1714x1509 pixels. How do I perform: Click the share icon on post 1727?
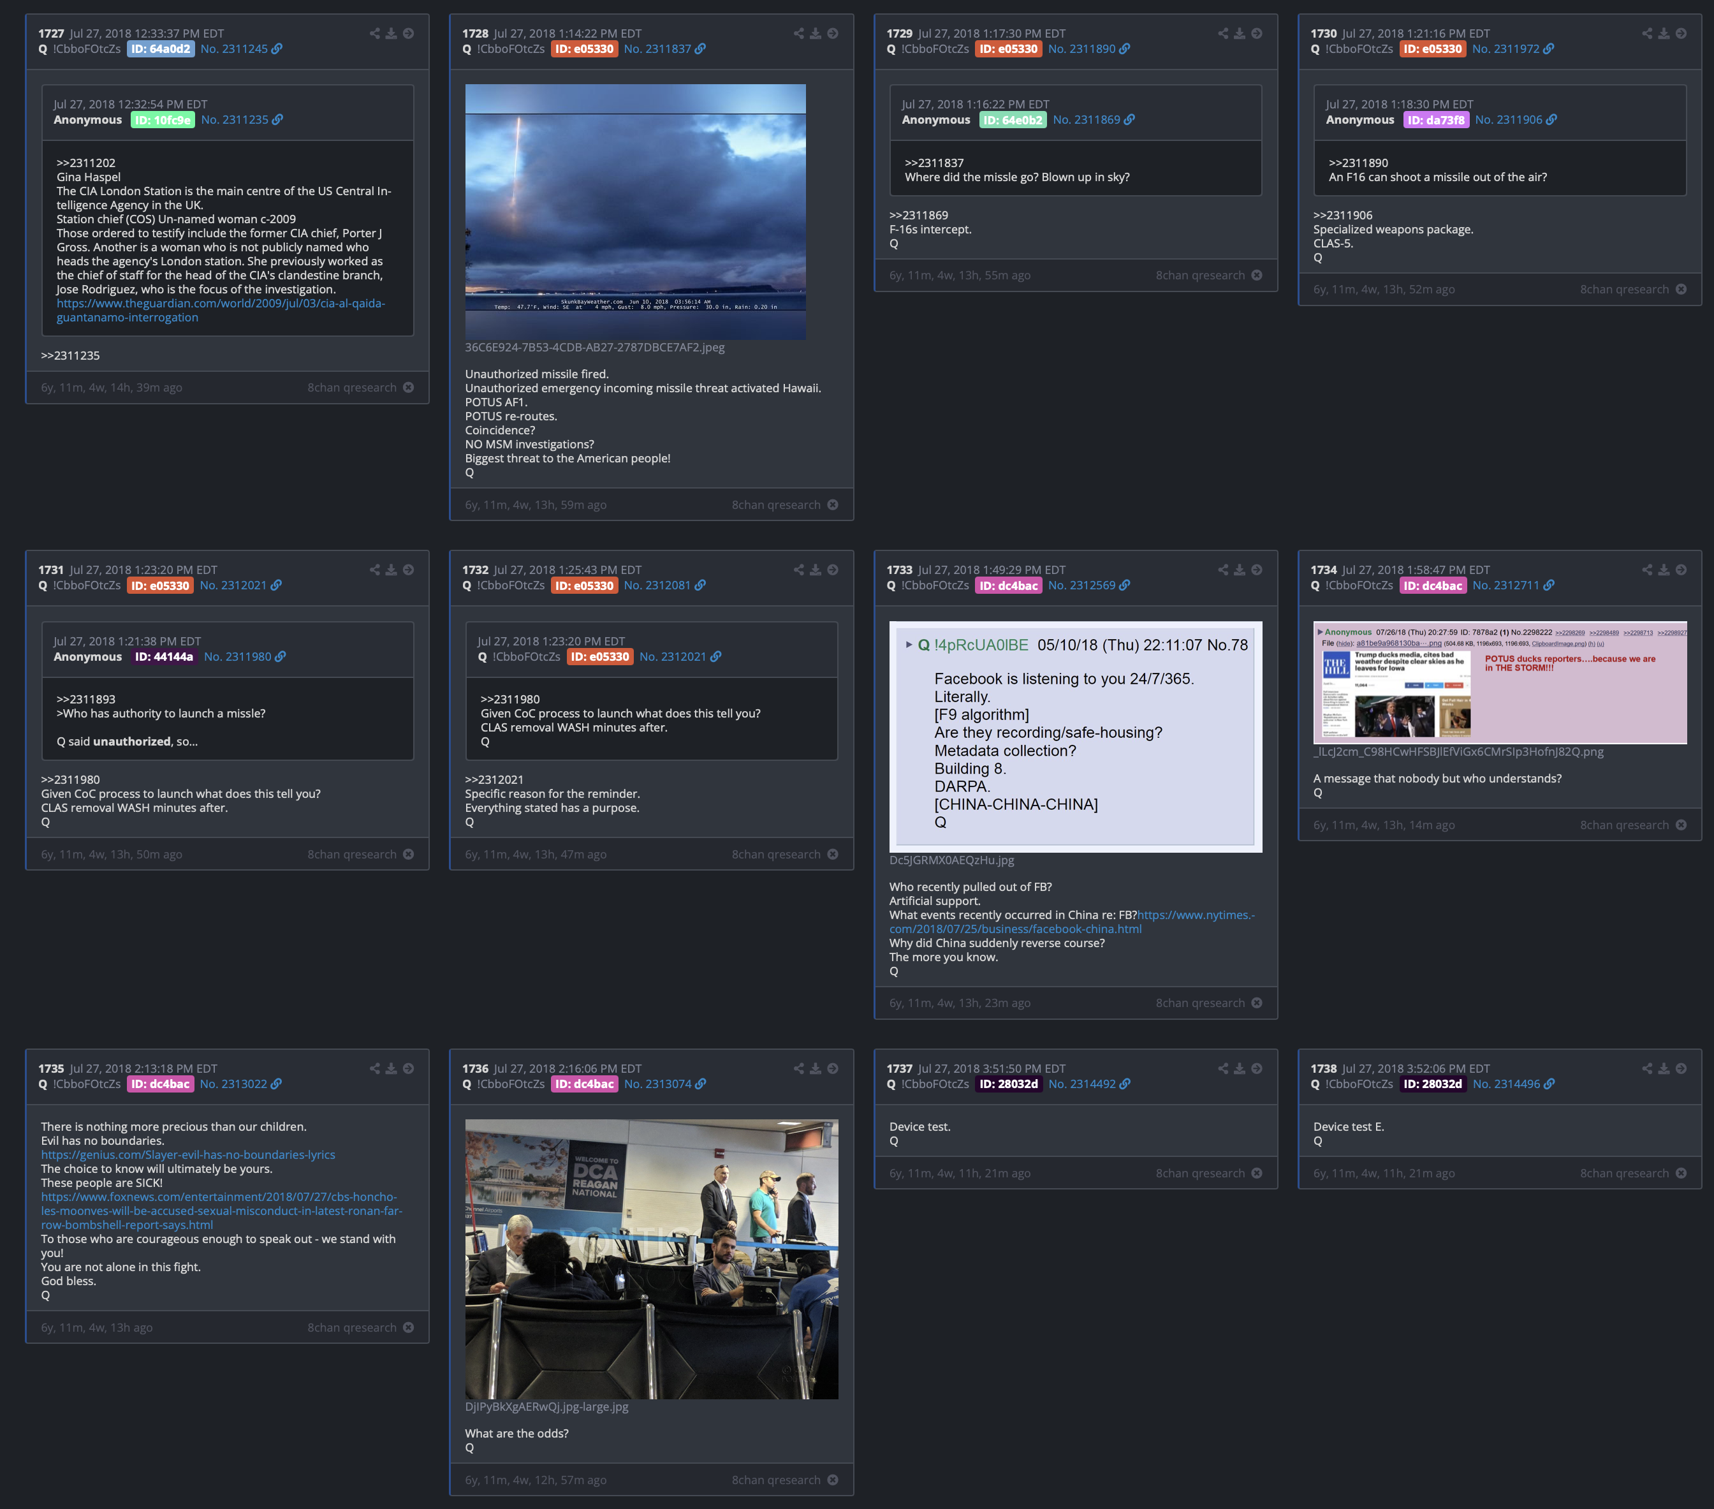[x=375, y=34]
